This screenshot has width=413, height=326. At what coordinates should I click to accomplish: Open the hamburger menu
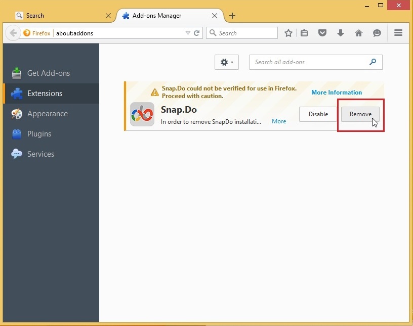pos(398,32)
